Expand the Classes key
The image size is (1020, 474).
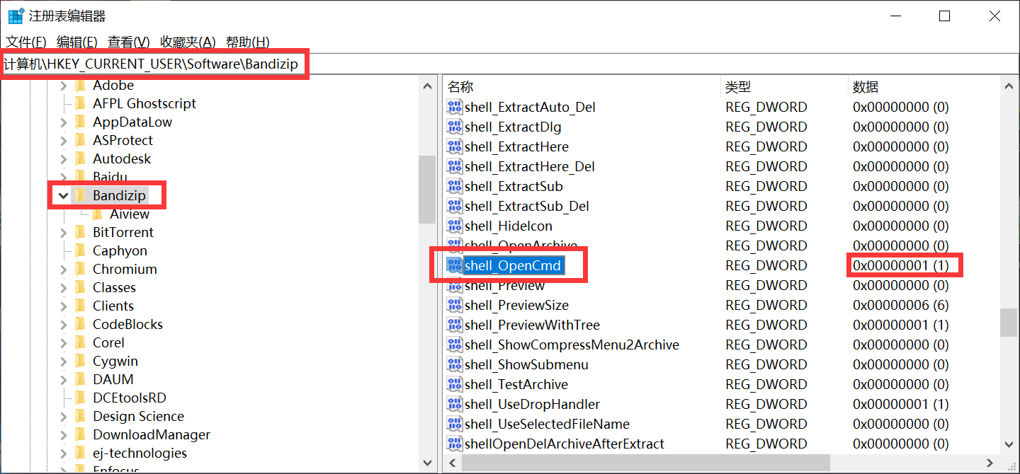[x=64, y=288]
